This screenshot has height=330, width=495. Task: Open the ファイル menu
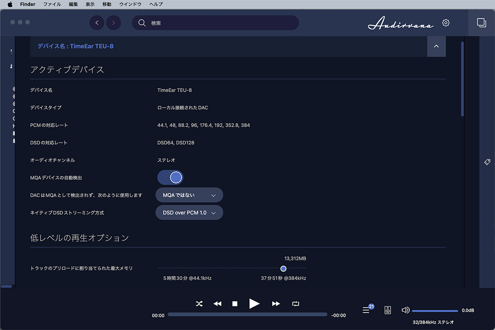pyautogui.click(x=52, y=4)
